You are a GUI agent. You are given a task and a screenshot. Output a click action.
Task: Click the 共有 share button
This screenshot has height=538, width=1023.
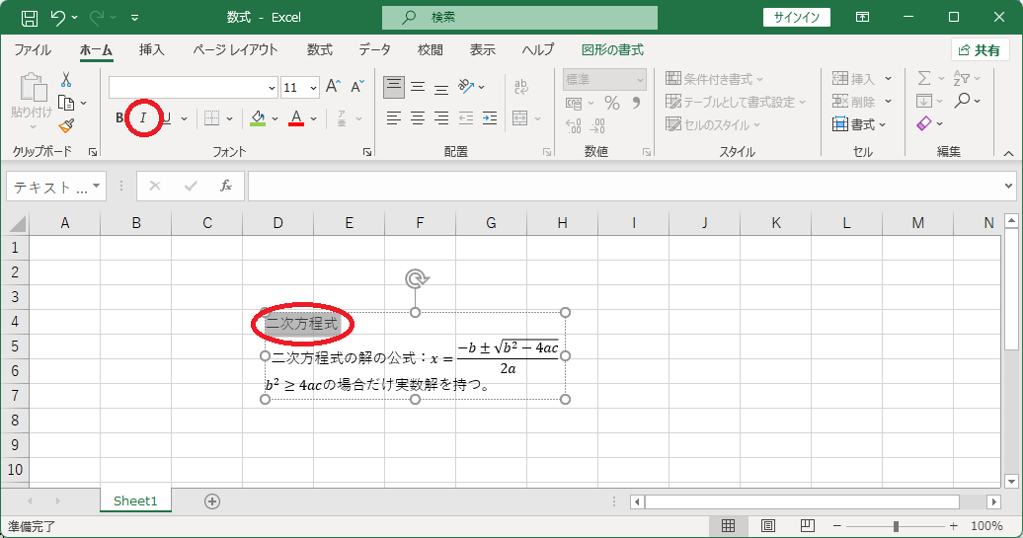tap(980, 50)
